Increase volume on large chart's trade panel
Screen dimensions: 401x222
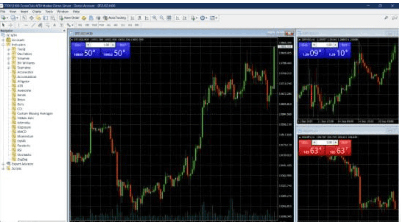click(x=113, y=45)
